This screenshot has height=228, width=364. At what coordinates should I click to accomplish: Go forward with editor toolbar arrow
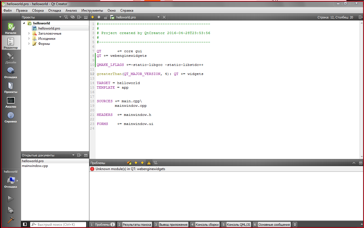(99, 17)
